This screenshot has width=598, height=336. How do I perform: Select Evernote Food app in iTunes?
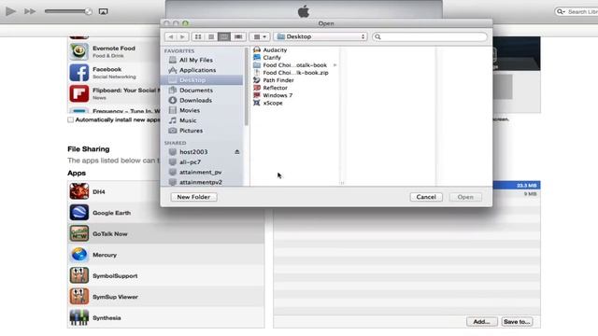pos(114,52)
